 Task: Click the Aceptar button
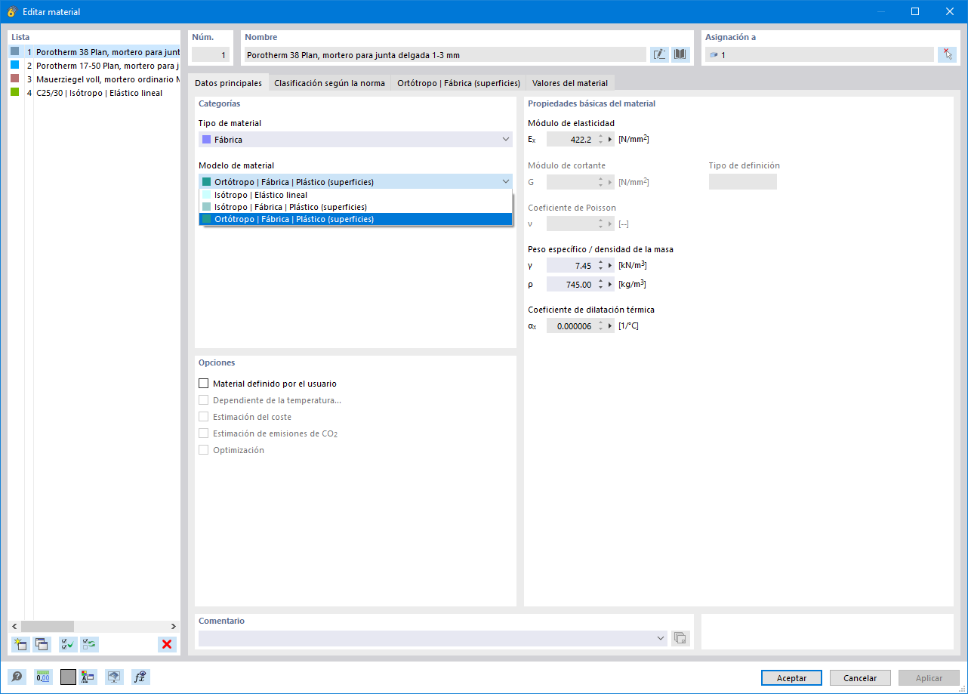[791, 678]
